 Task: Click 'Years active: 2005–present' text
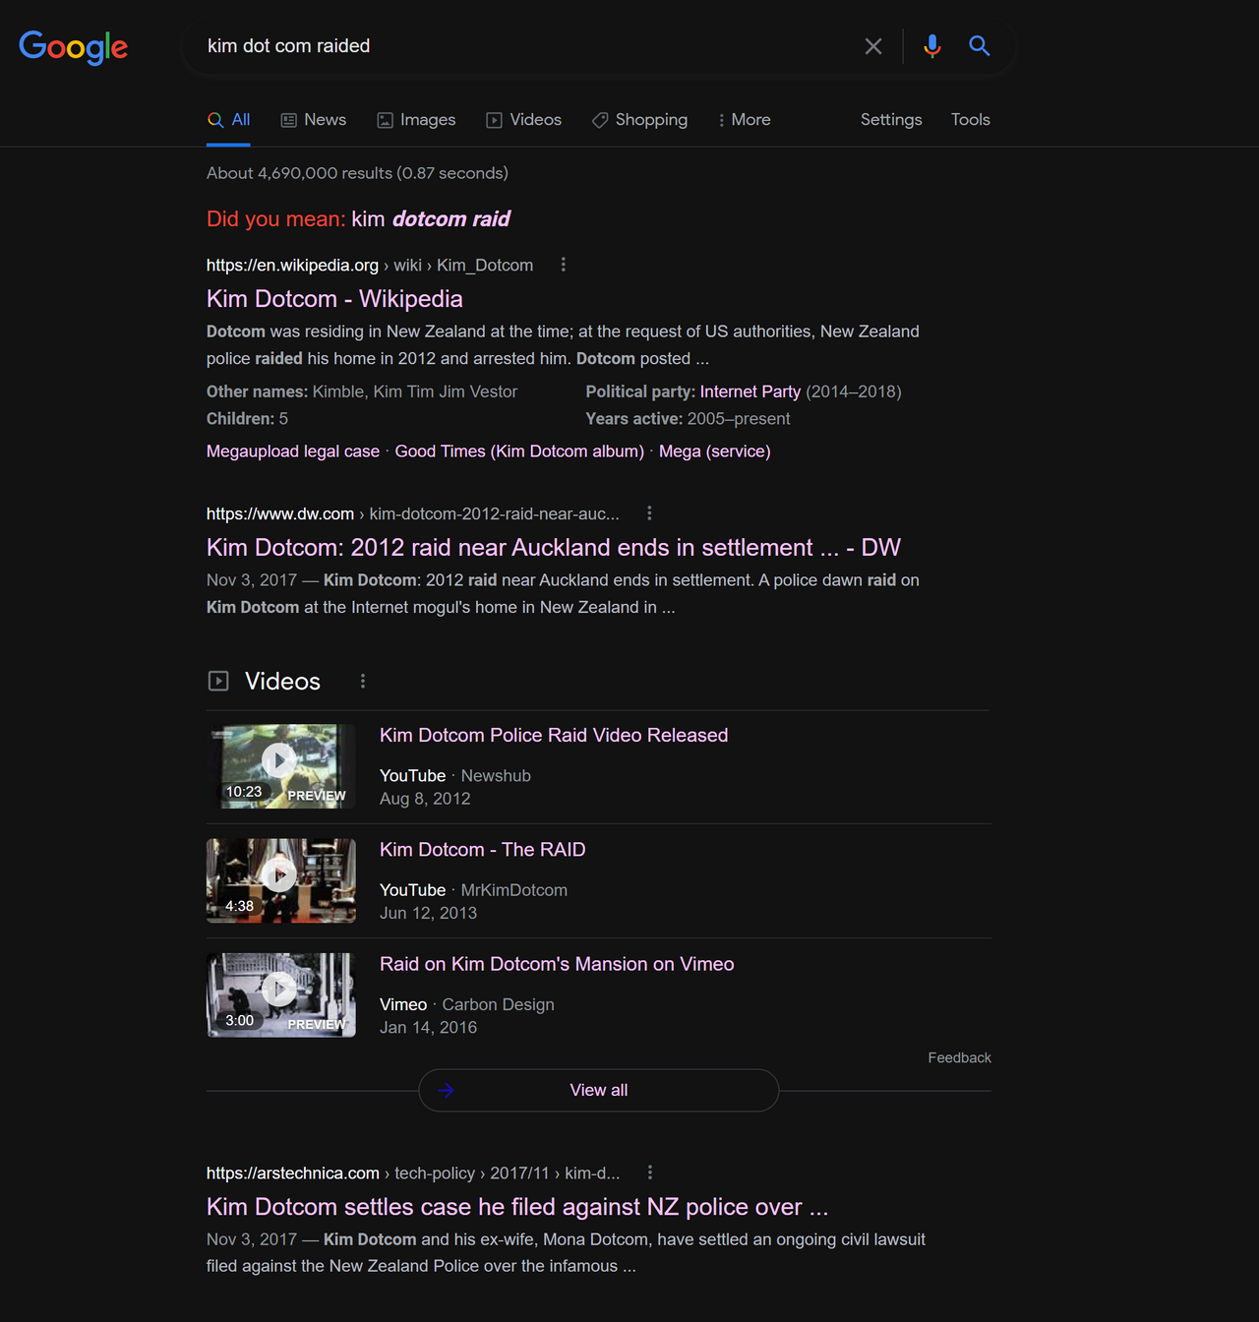click(x=688, y=419)
